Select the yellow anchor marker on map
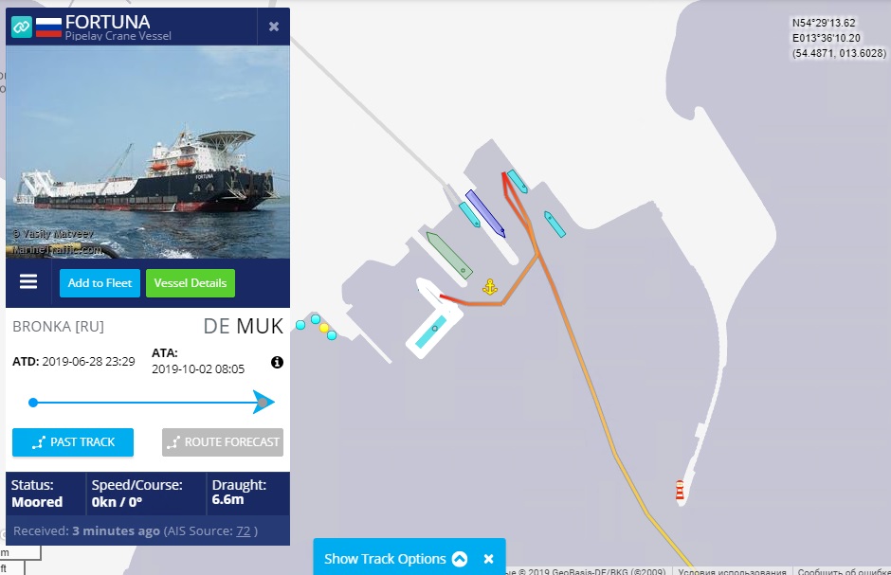The width and height of the screenshot is (891, 575). (x=490, y=287)
